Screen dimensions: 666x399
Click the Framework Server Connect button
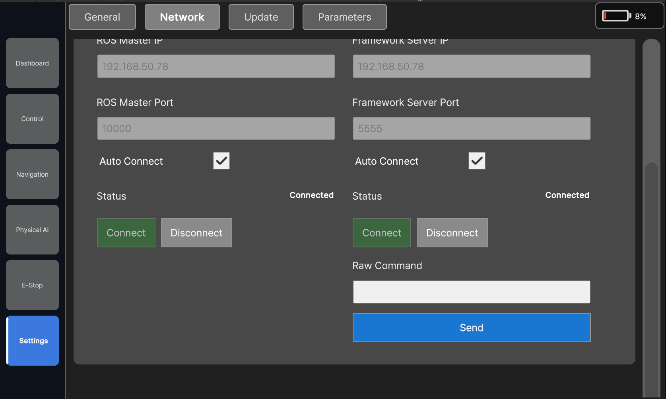tap(382, 233)
